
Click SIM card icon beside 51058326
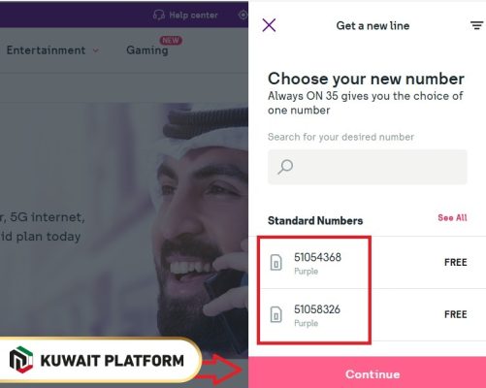pos(276,314)
